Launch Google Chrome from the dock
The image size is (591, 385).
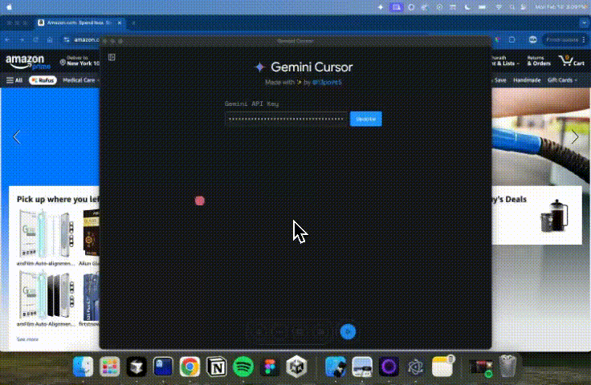coord(190,367)
